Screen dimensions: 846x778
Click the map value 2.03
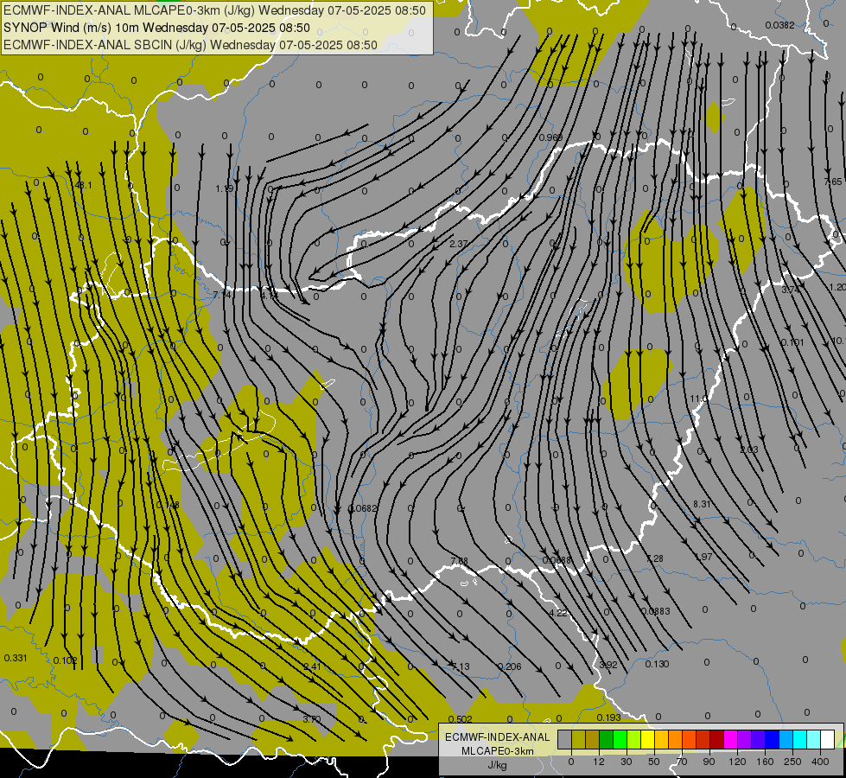(749, 450)
